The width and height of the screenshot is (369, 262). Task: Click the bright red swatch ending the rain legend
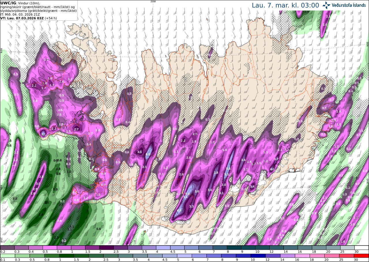coord(362,256)
